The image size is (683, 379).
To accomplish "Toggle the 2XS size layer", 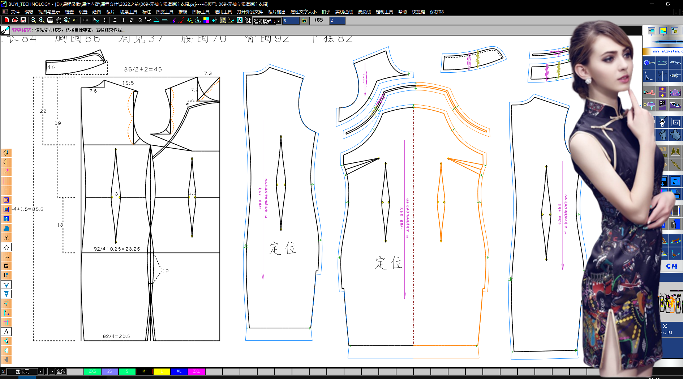I will coord(93,371).
